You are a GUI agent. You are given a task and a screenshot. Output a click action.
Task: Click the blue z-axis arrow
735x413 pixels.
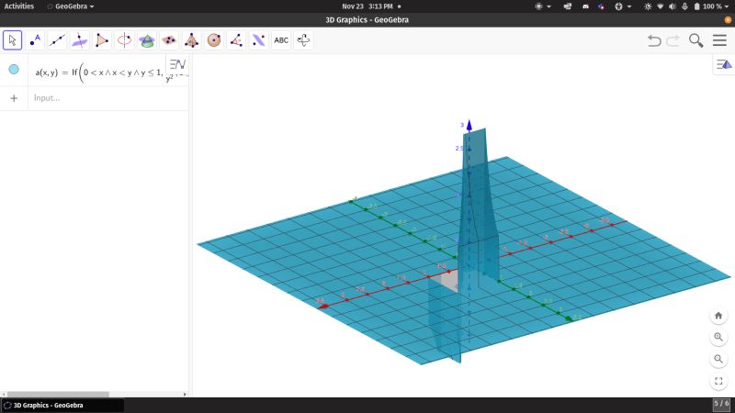click(x=469, y=125)
